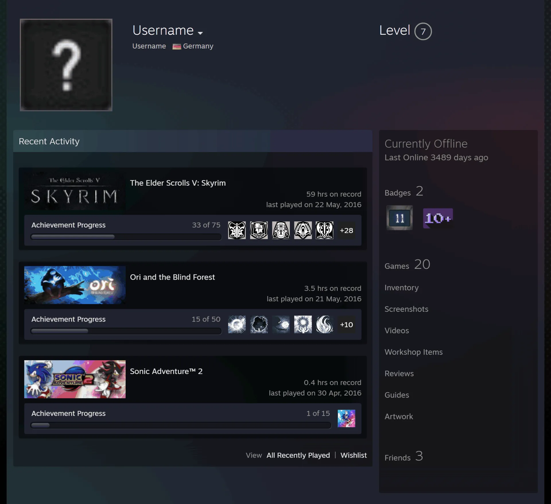Click third Skyrim achievement icon
The width and height of the screenshot is (551, 504).
pyautogui.click(x=281, y=230)
